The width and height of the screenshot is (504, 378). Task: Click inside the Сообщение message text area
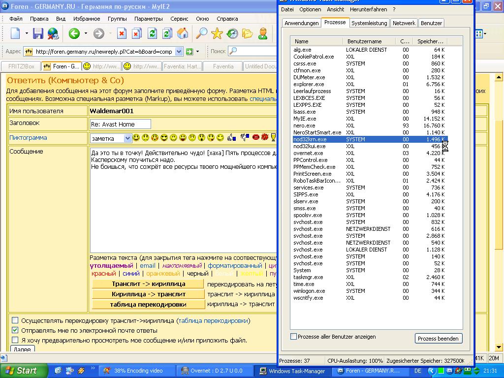[183, 200]
